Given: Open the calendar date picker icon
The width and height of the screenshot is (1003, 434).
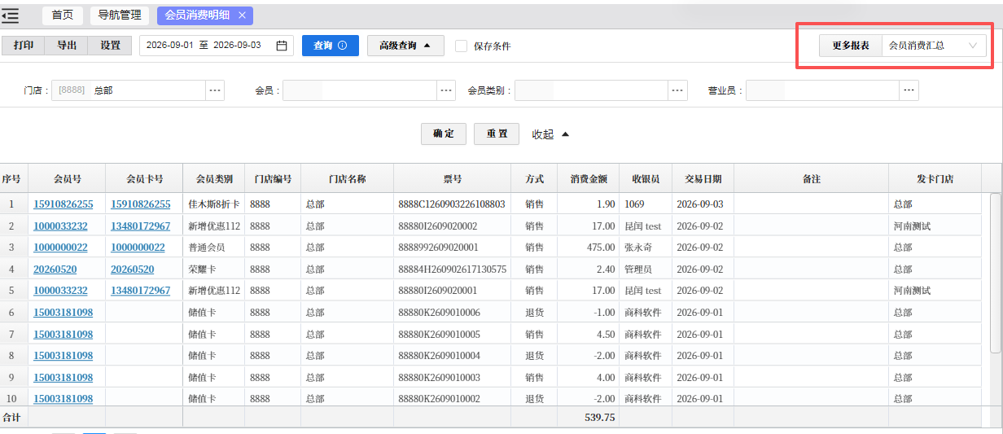Looking at the screenshot, I should point(282,46).
